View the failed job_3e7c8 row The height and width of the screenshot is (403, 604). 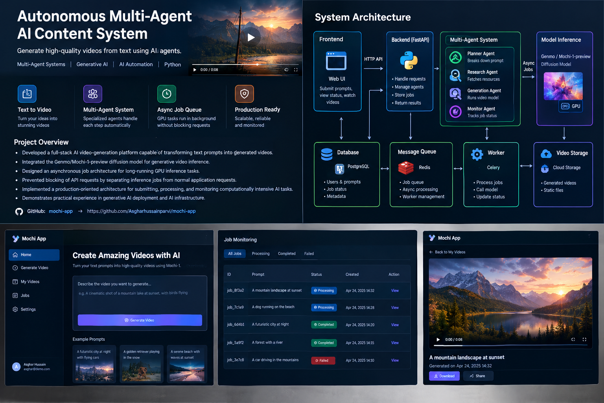[395, 360]
